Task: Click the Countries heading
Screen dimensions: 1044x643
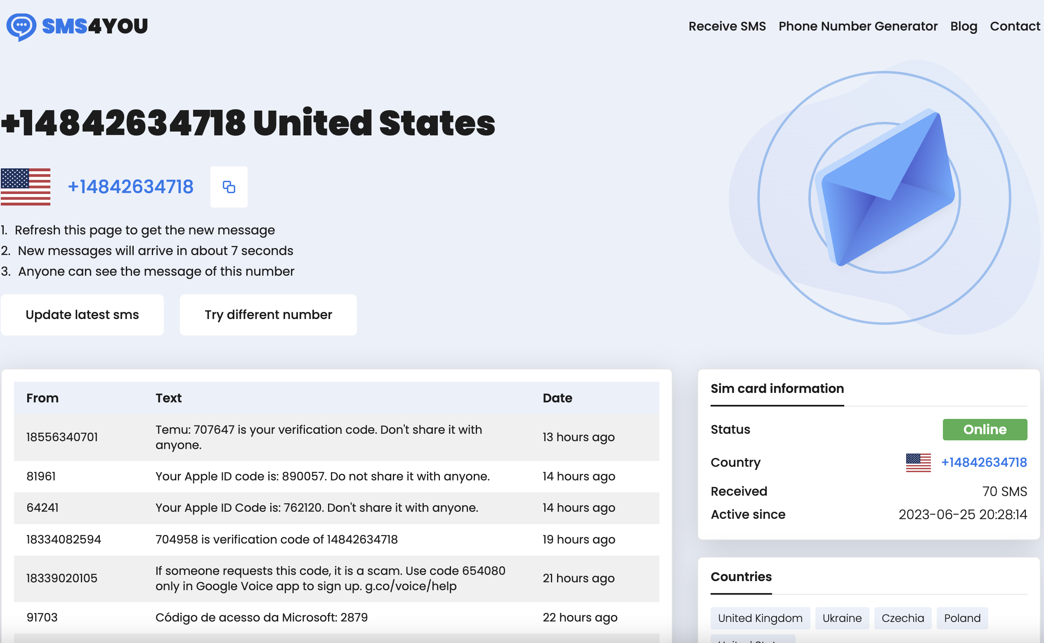Action: pyautogui.click(x=741, y=577)
